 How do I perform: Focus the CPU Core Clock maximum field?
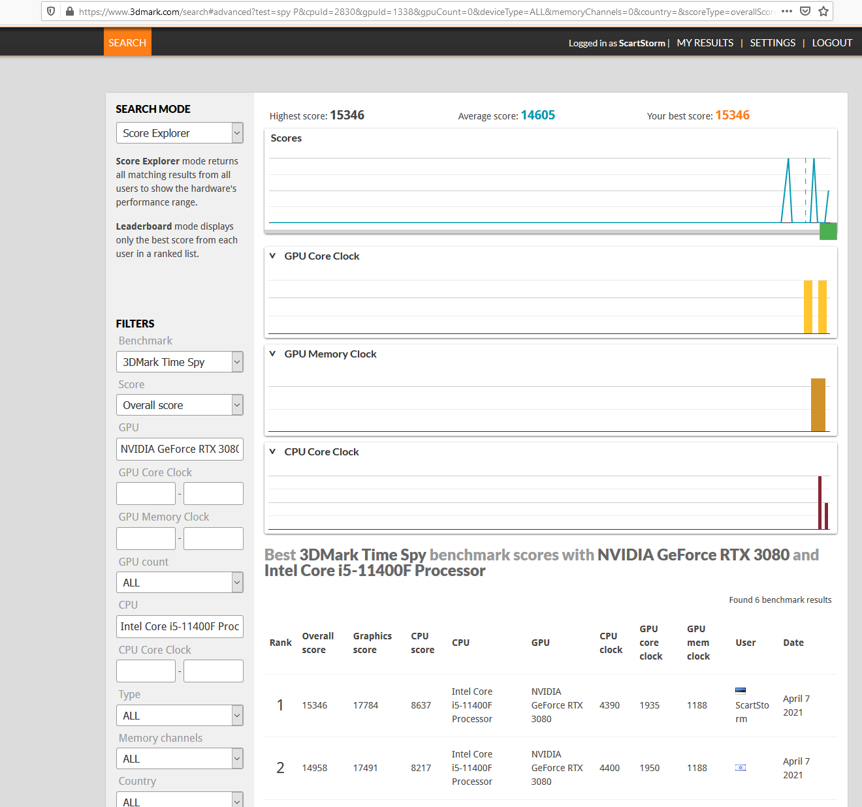(x=214, y=671)
